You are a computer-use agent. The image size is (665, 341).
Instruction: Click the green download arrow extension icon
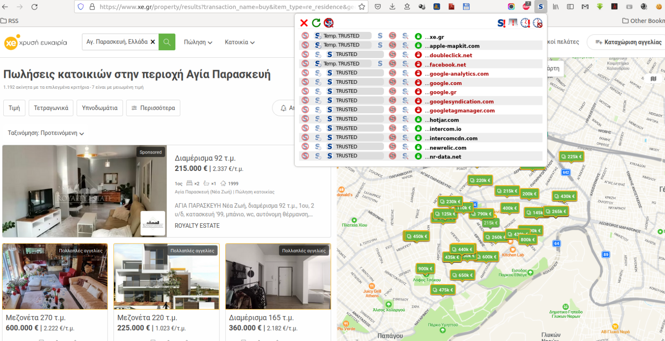pos(600,7)
